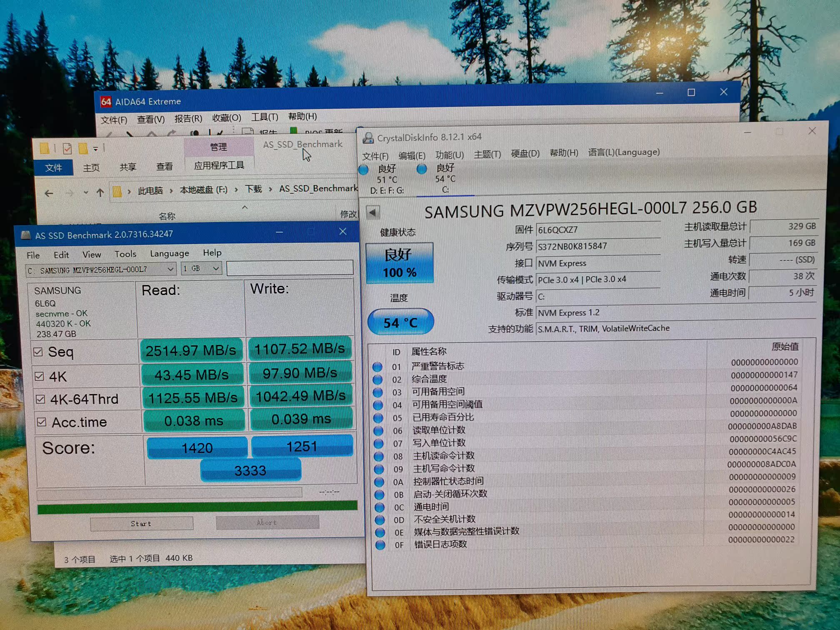840x630 pixels.
Task: Click the up-directory arrow in File Explorer
Action: pos(100,192)
